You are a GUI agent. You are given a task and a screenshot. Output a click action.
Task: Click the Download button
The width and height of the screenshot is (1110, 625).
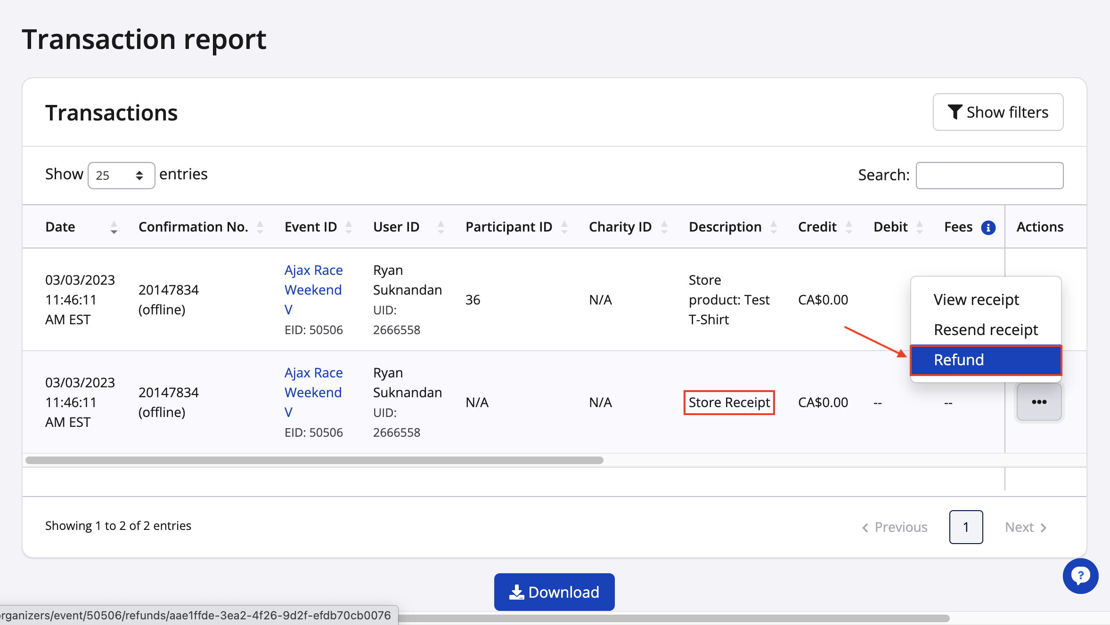[x=554, y=592]
